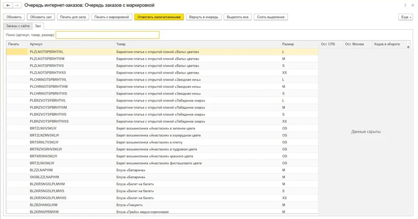
Task: Click product Берет восьмиклинка «Анастасия» красного цвета
Action: click(155, 156)
